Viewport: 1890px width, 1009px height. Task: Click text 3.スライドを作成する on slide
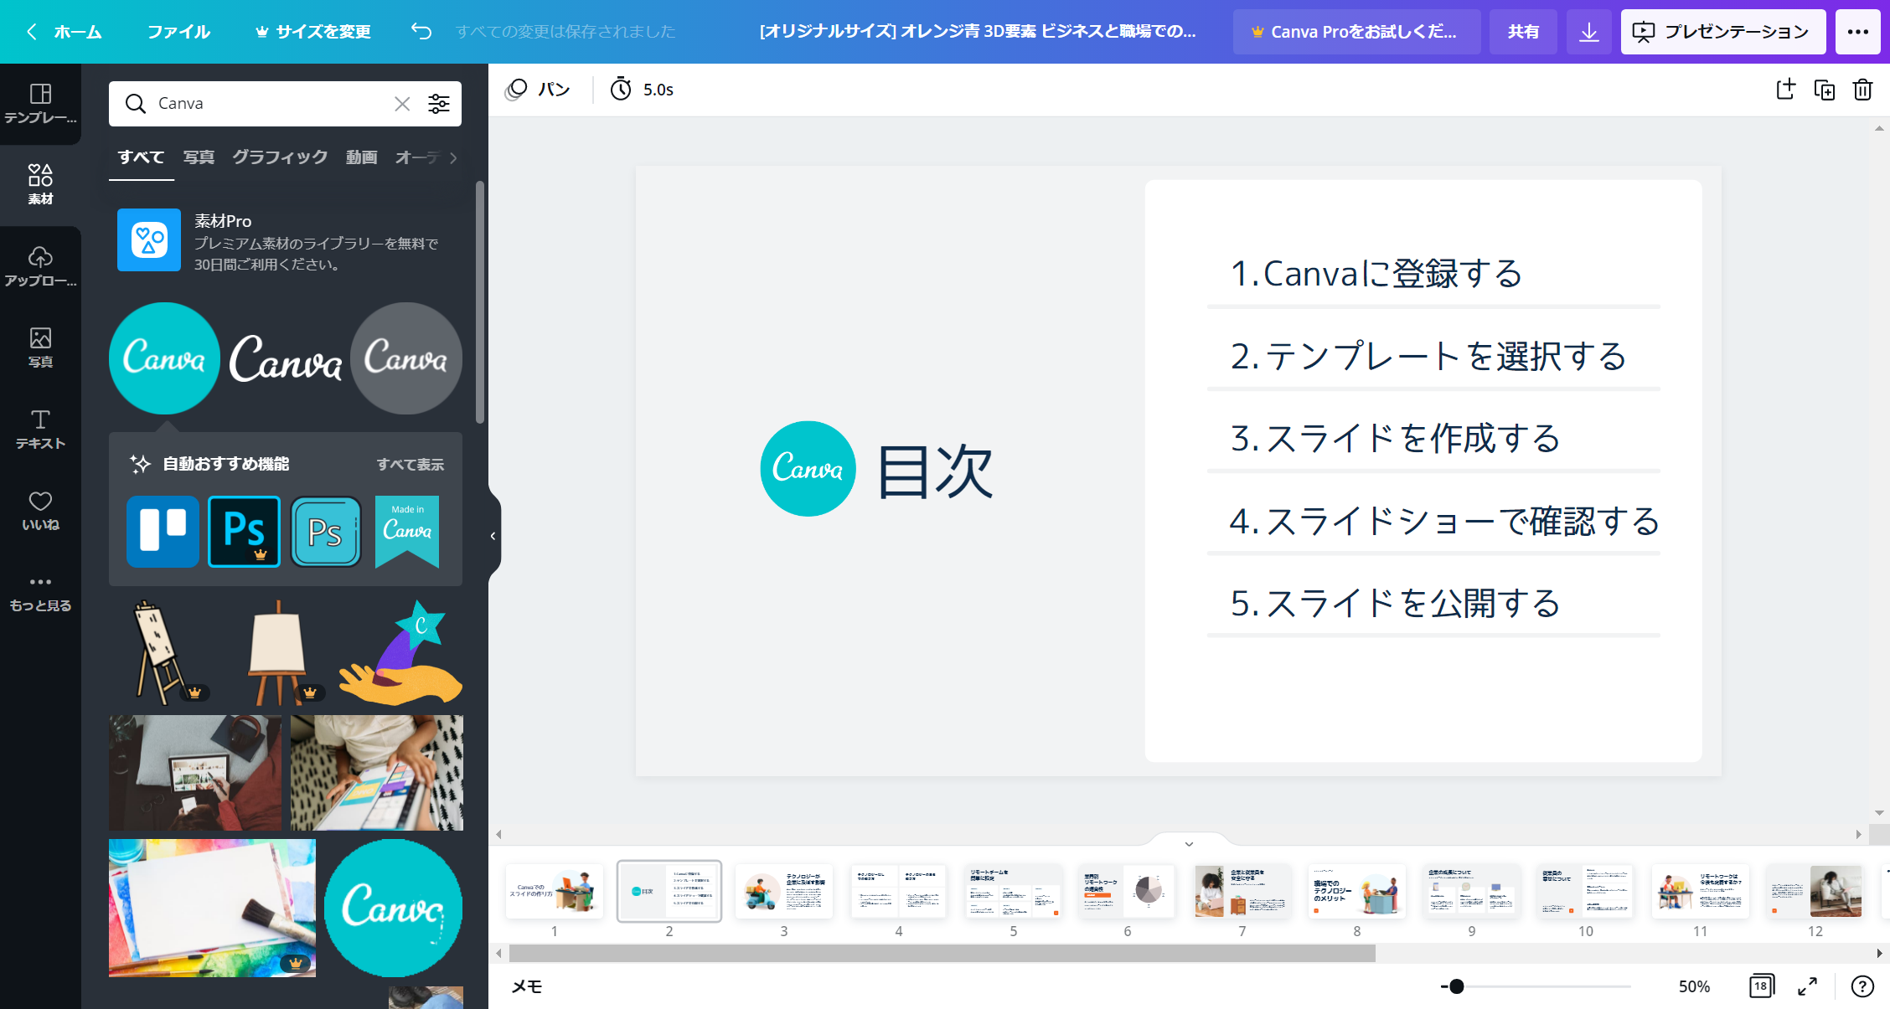pyautogui.click(x=1395, y=438)
